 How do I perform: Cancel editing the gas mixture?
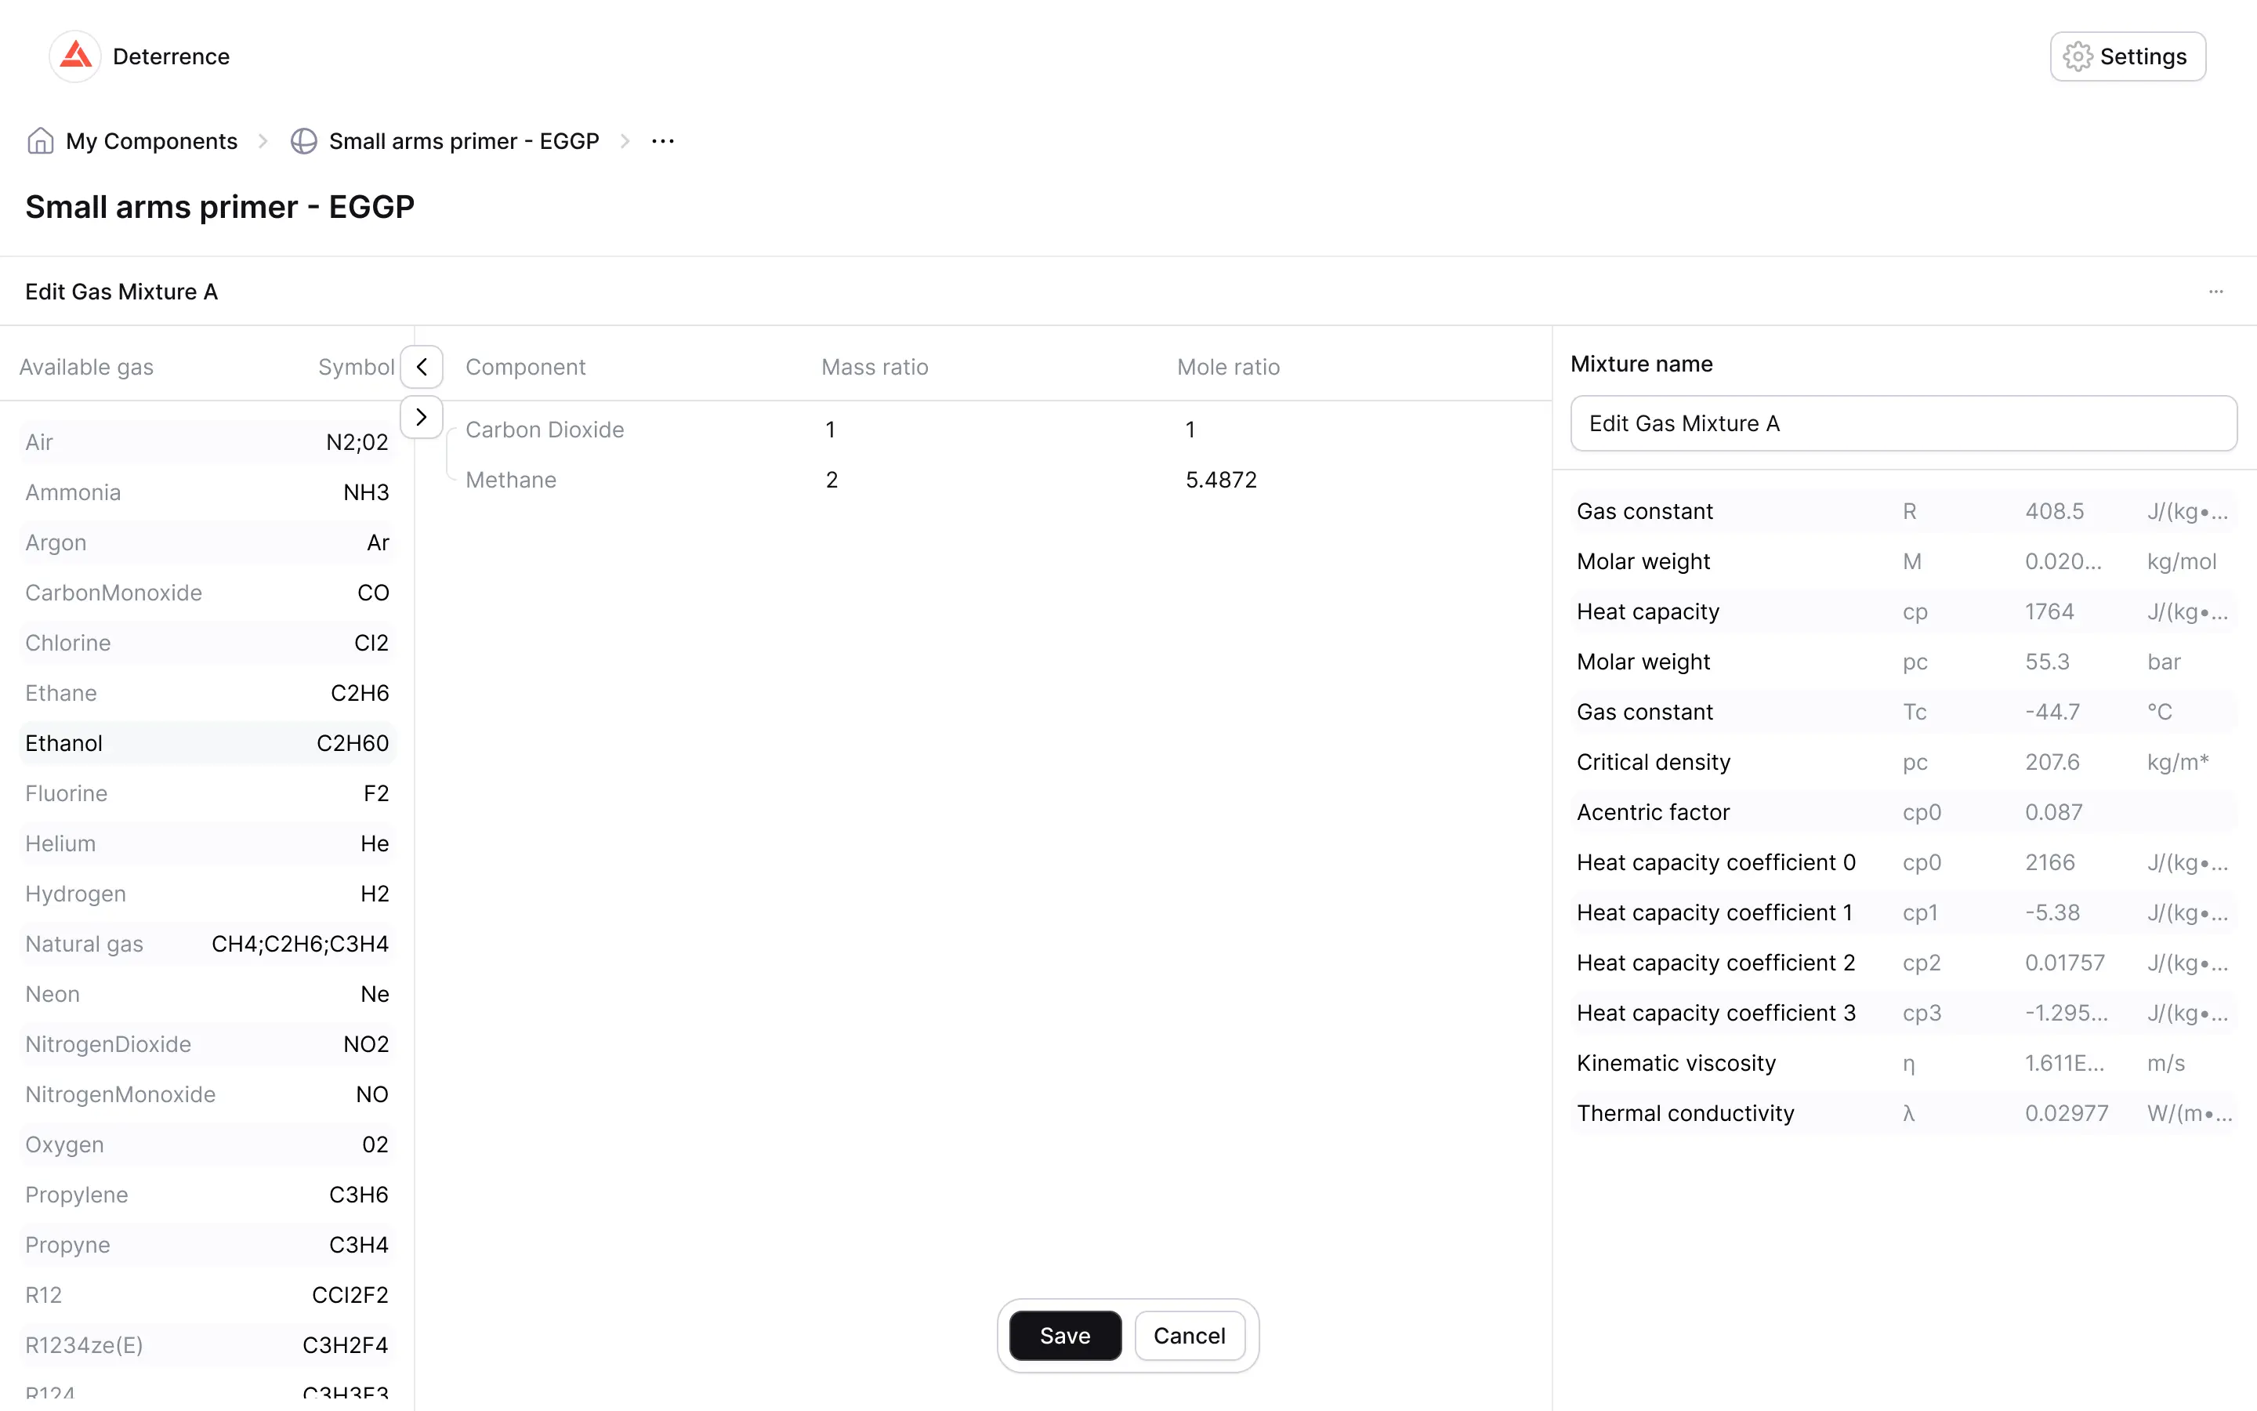(1188, 1336)
